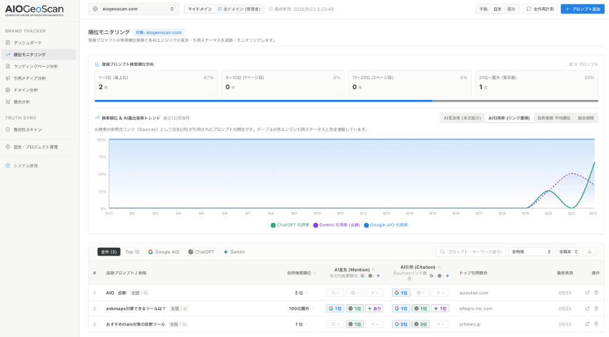Screen dimensions: 609x337
Task: Click the 100位圏外 rank cell
Action: (x=299, y=308)
